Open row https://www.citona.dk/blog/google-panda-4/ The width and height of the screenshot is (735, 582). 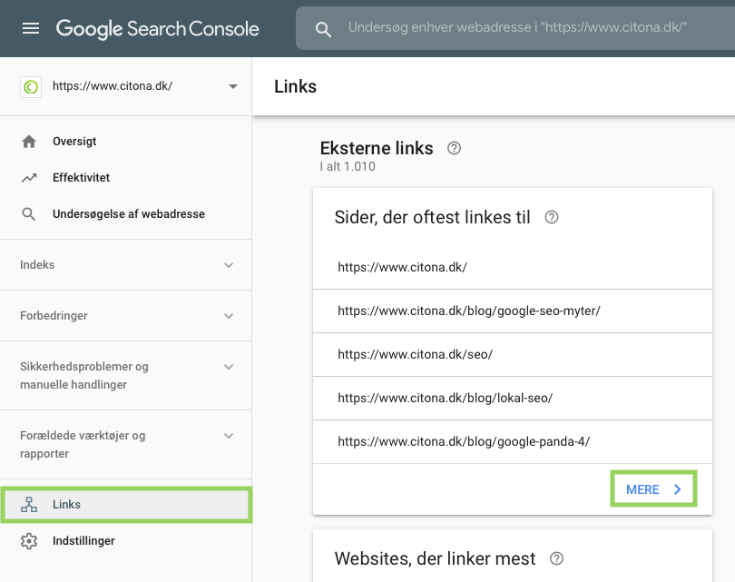[513, 442]
